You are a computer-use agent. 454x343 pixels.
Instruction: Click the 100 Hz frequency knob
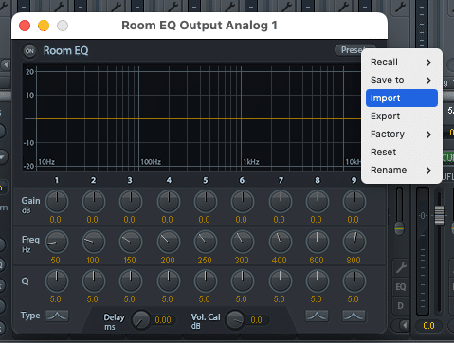pos(94,242)
